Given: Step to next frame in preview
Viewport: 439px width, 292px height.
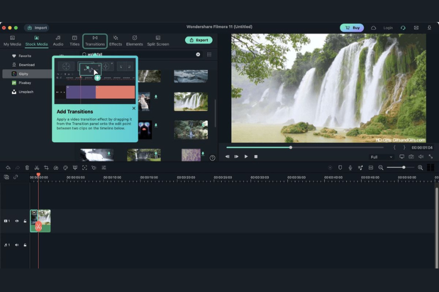Looking at the screenshot, I should [236, 157].
